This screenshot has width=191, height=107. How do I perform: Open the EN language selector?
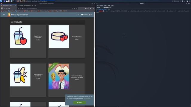[91, 15]
